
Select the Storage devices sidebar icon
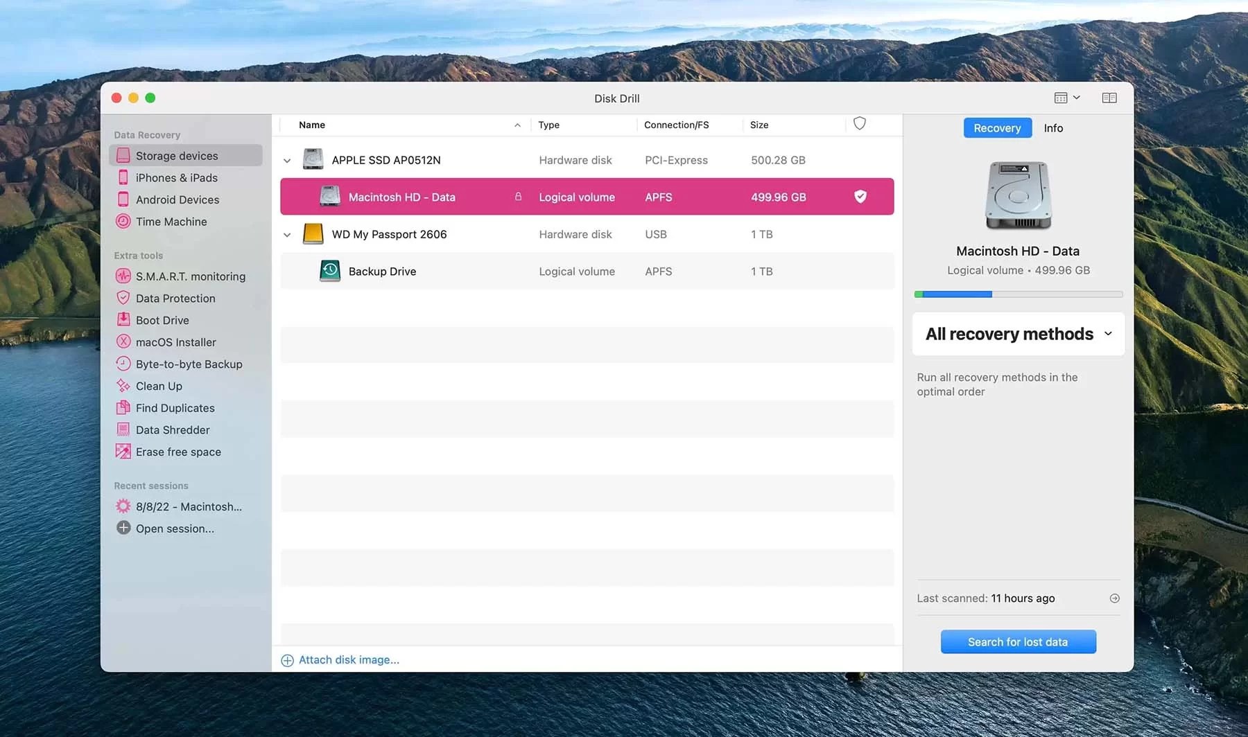(x=123, y=155)
